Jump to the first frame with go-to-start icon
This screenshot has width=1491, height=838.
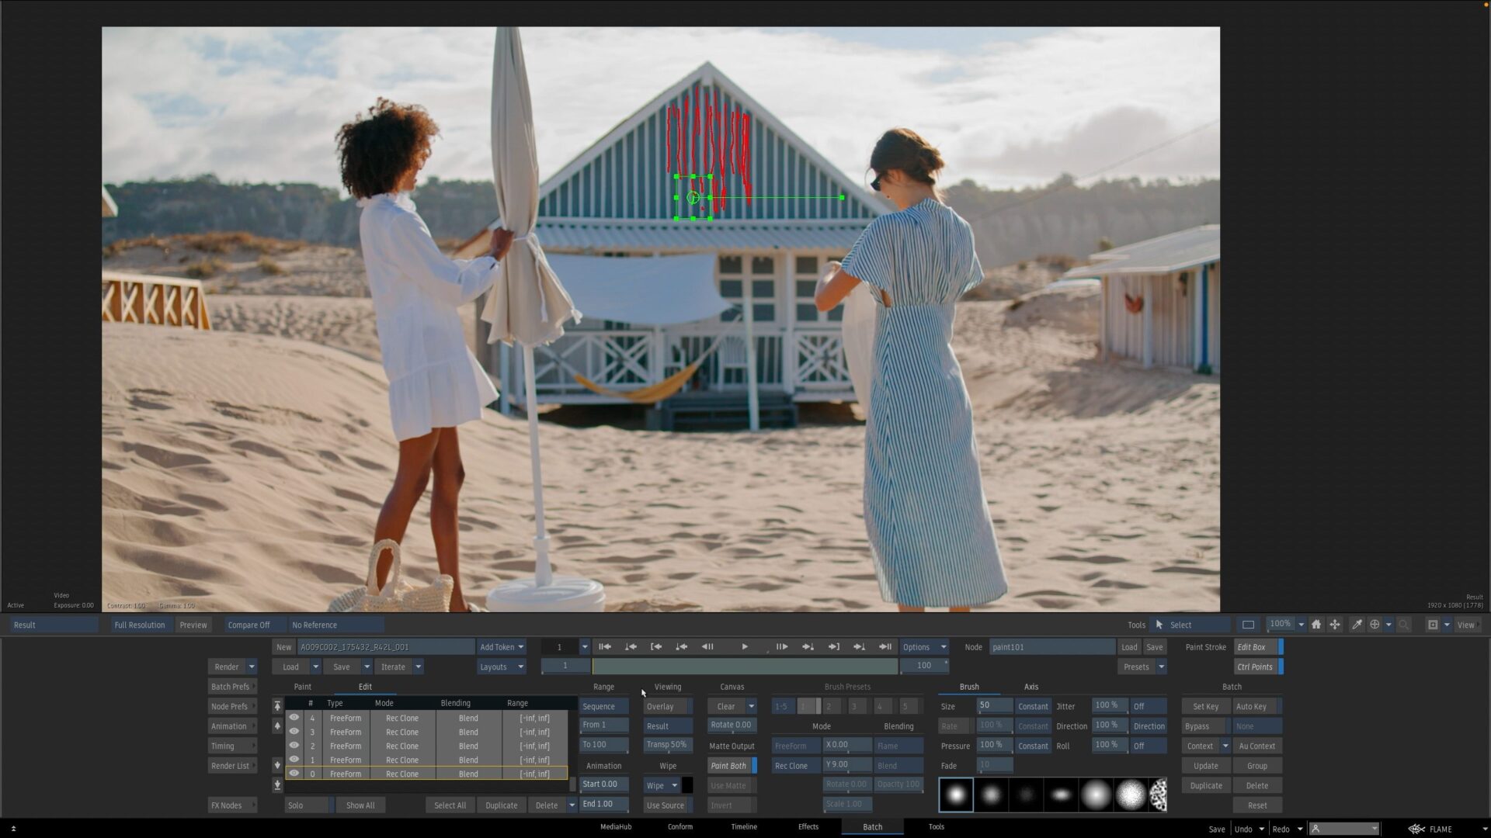click(x=606, y=646)
